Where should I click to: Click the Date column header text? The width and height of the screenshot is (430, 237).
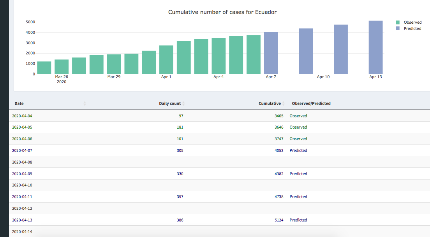point(19,104)
